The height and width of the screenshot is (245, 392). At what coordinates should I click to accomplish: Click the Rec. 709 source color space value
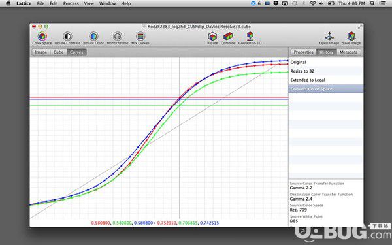[299, 210]
